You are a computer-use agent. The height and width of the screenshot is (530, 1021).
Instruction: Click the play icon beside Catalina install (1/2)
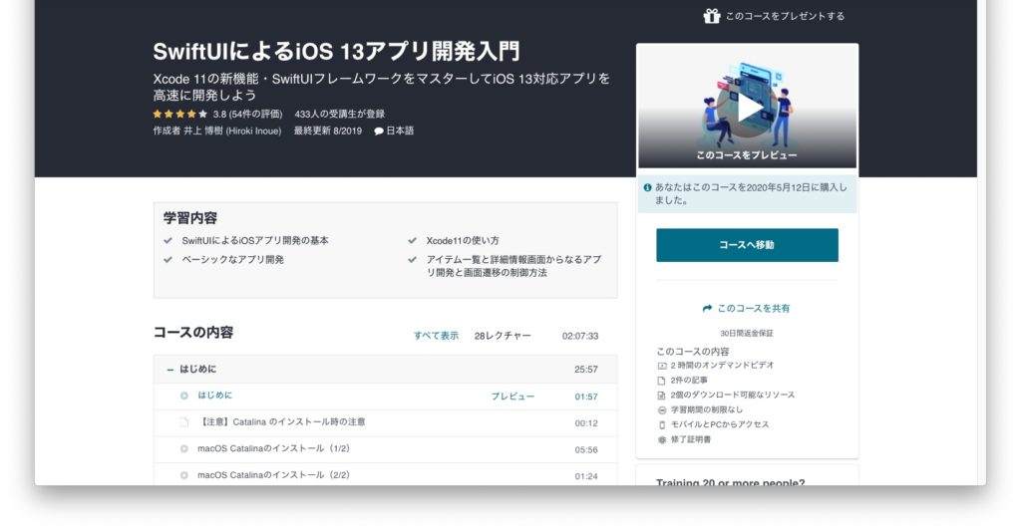click(x=184, y=449)
